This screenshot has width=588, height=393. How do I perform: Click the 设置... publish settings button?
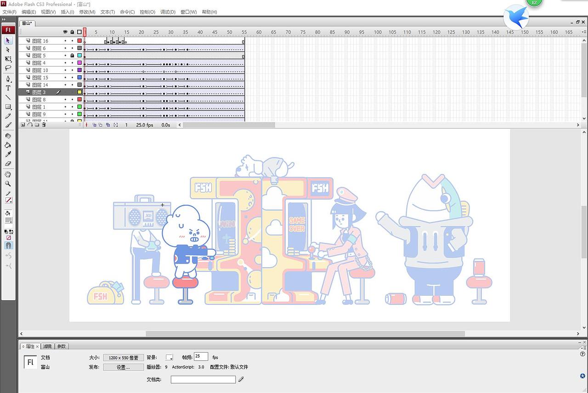pyautogui.click(x=124, y=367)
